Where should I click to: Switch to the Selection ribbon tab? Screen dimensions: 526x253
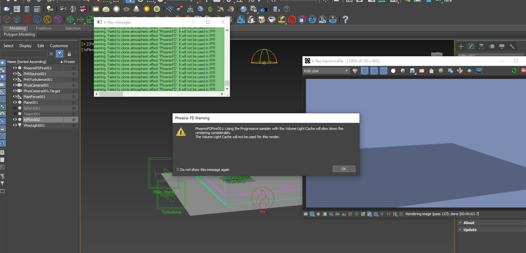tap(73, 28)
